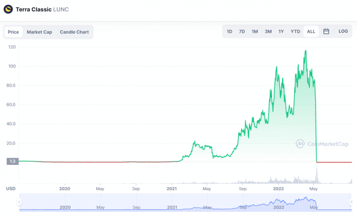Screen dimensions: 357x216
Task: Select the 1M time range
Action: [x=255, y=31]
